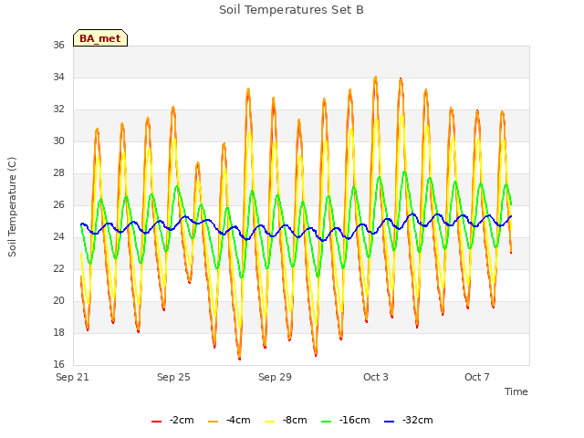Click the 24 y-axis tick label
Viewport: 584px width, 438px height.
[x=58, y=237]
